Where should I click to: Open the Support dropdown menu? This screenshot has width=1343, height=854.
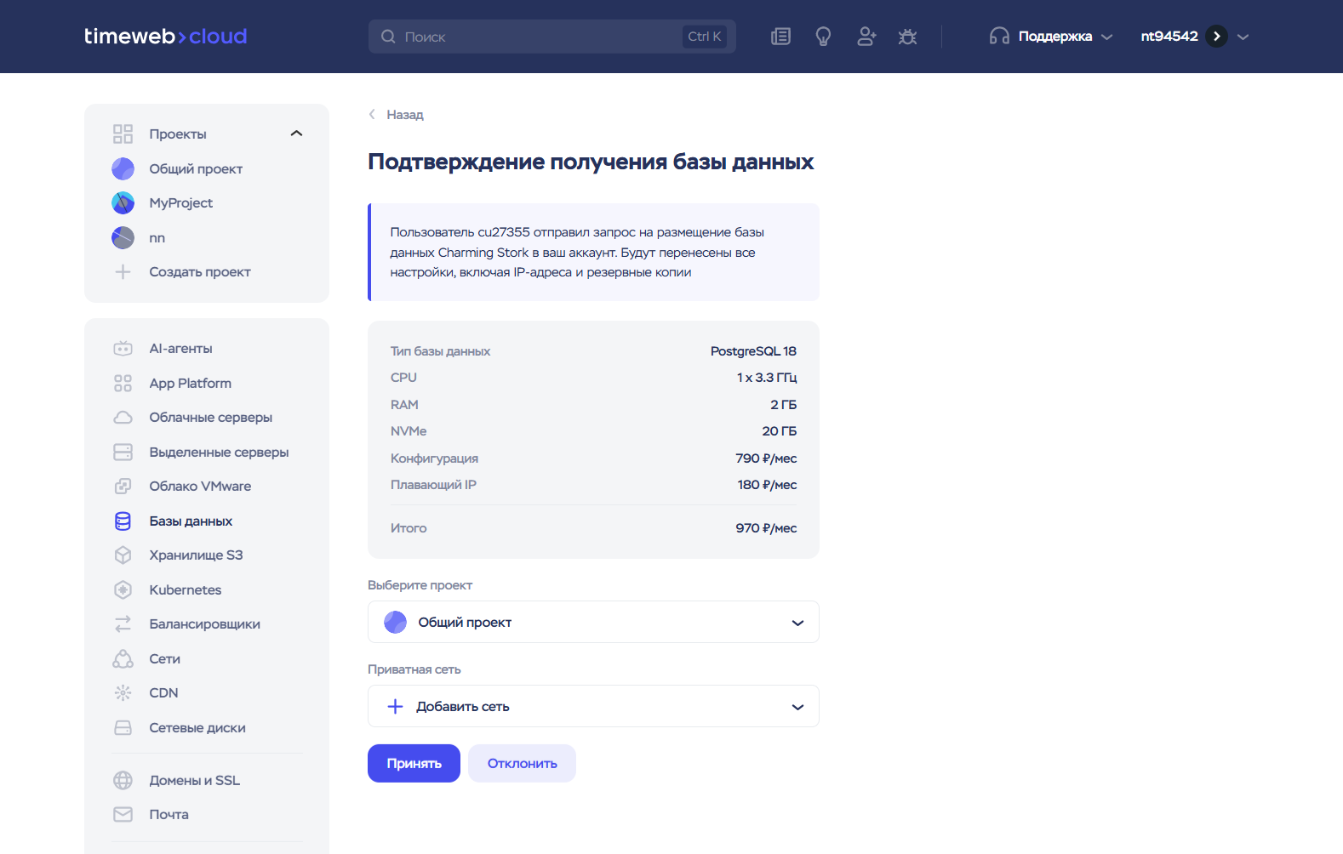tap(1052, 37)
